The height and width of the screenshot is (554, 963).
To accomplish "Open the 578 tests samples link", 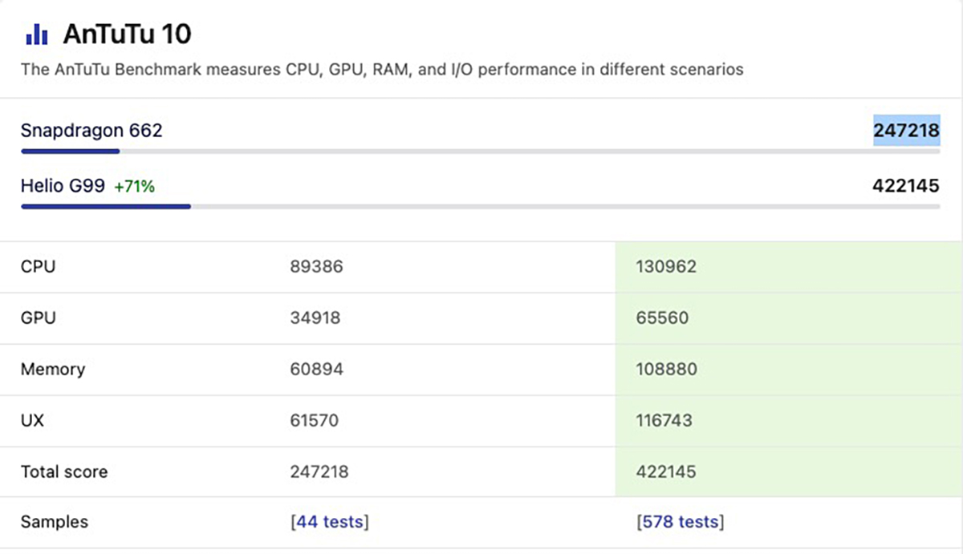I will pyautogui.click(x=680, y=522).
